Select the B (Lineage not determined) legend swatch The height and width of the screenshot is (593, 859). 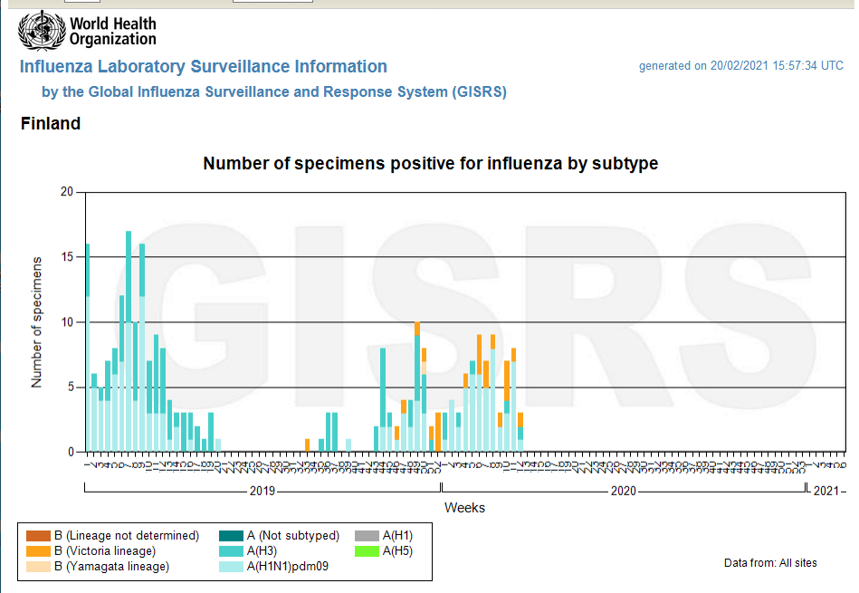click(38, 536)
